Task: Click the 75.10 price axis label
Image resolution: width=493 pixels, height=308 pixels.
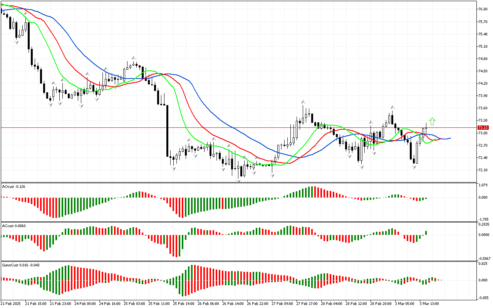Action: pyautogui.click(x=483, y=47)
